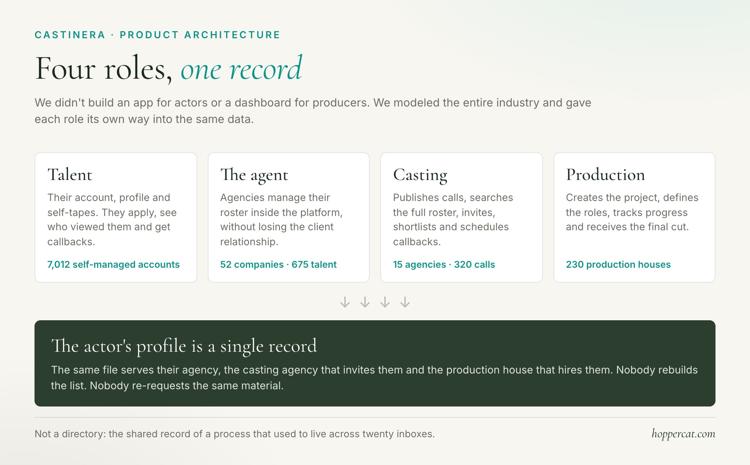Select 'The agent' card title
Image resolution: width=750 pixels, height=465 pixels.
click(x=254, y=175)
